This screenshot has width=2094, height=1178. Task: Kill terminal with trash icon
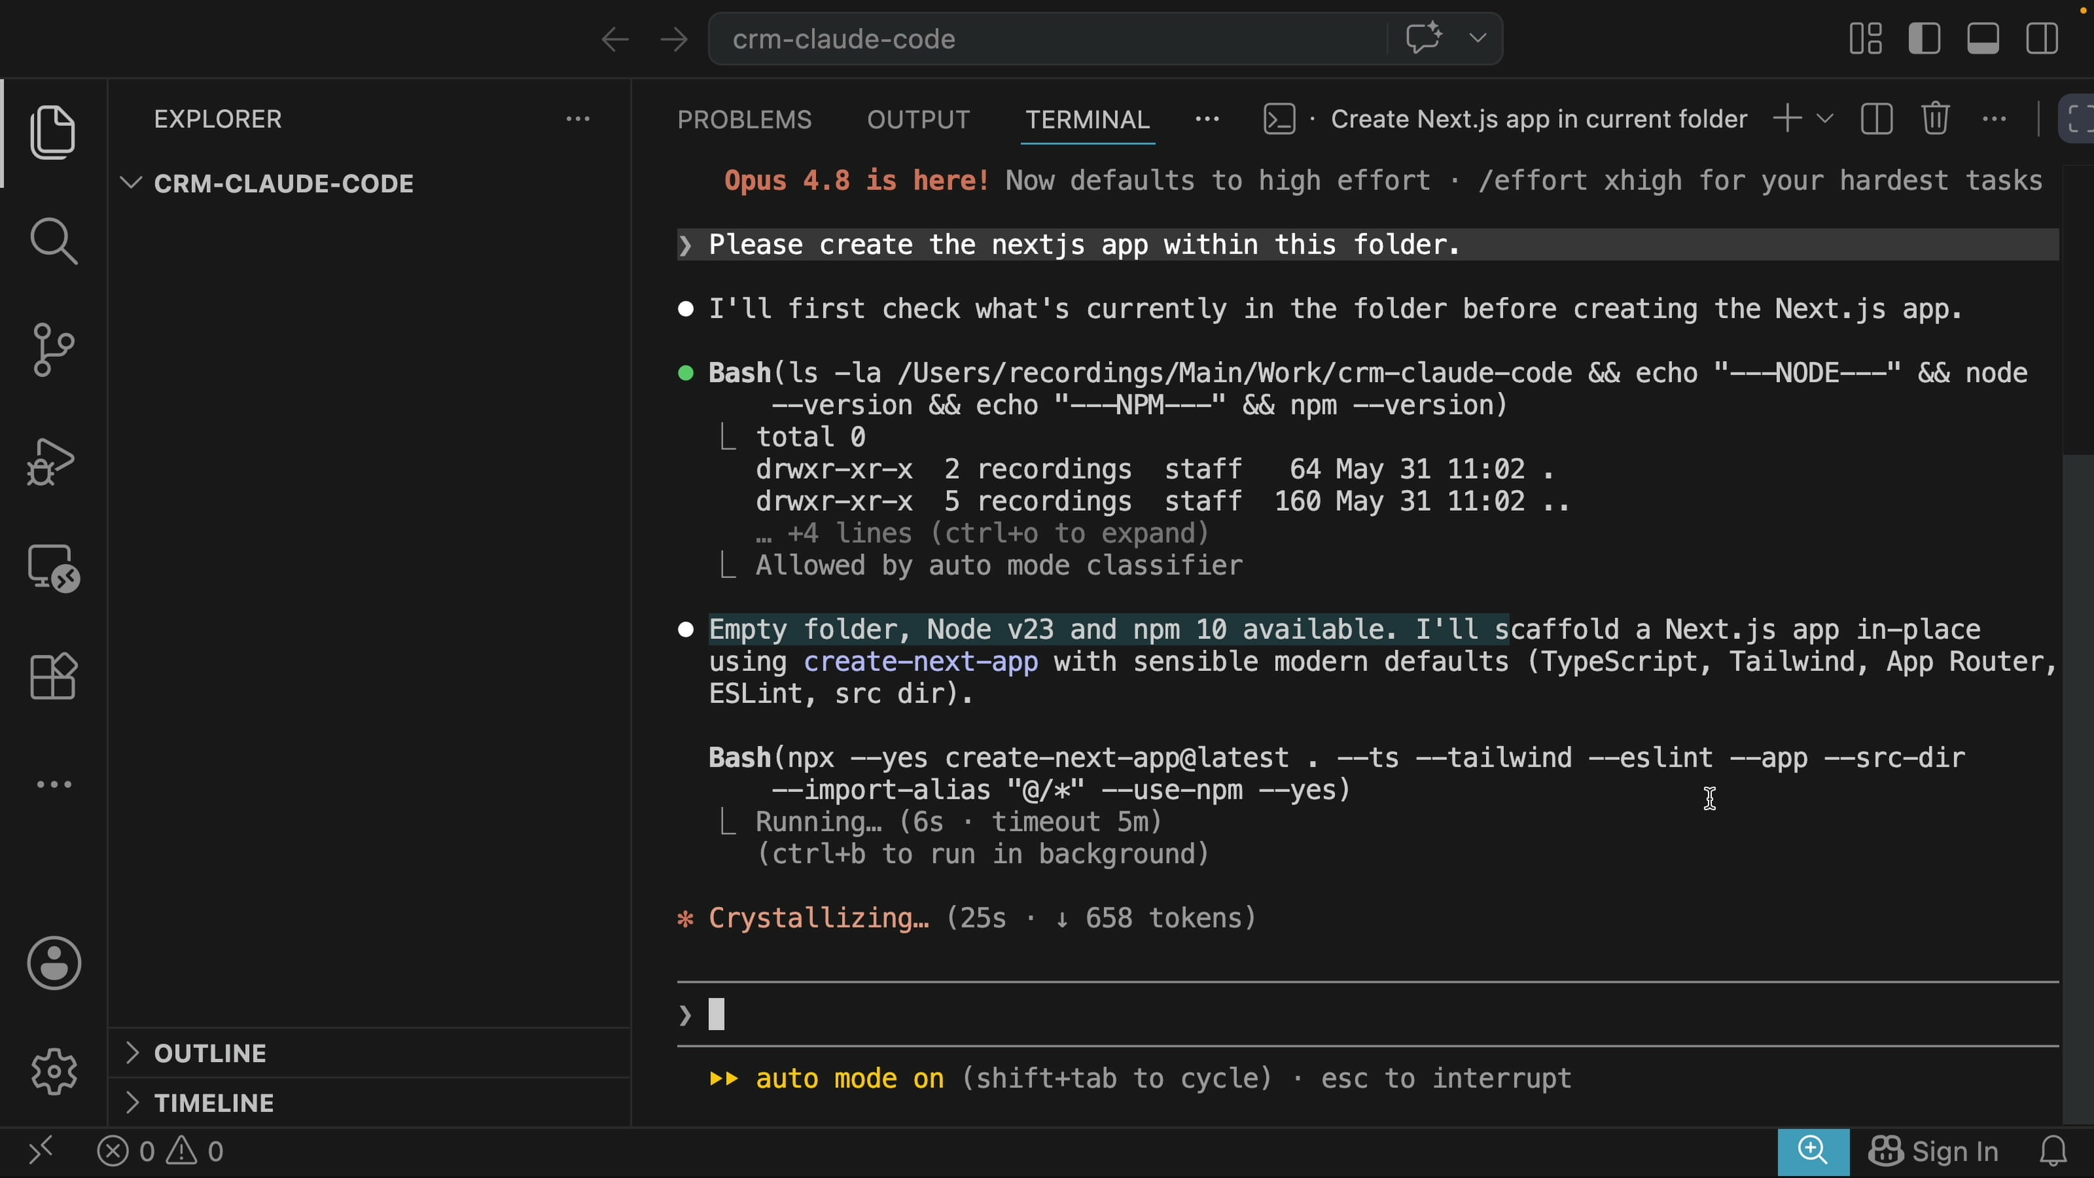tap(1936, 118)
